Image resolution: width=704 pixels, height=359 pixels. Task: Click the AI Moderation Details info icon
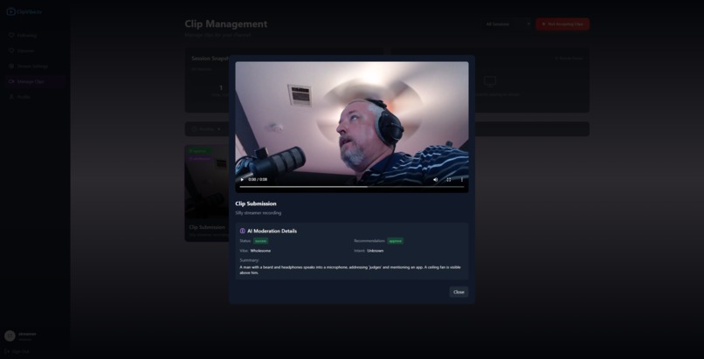243,231
